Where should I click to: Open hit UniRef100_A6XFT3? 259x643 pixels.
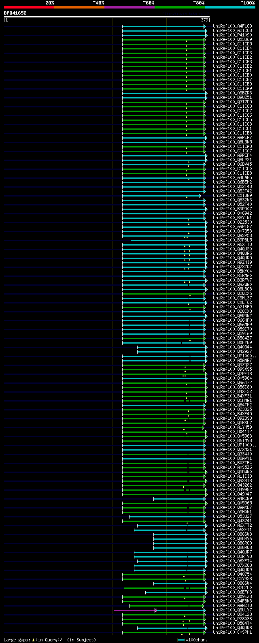click(232, 244)
